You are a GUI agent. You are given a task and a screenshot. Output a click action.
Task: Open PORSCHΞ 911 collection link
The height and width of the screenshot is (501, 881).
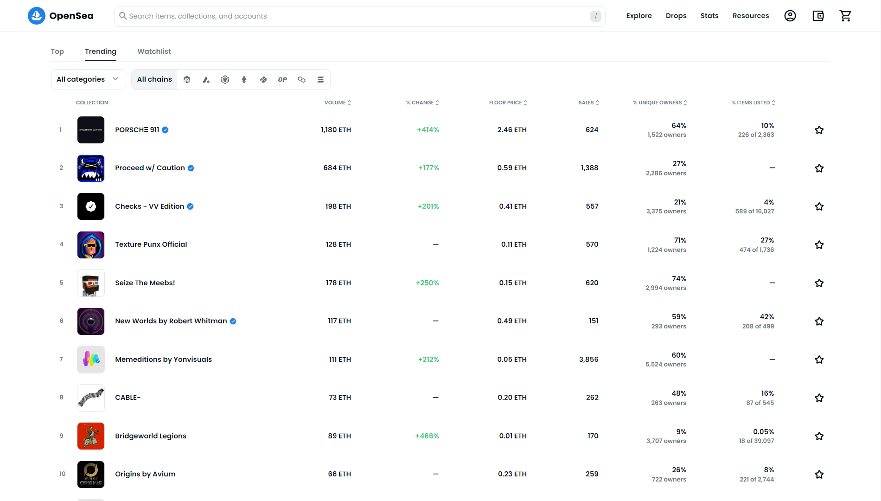tap(137, 130)
